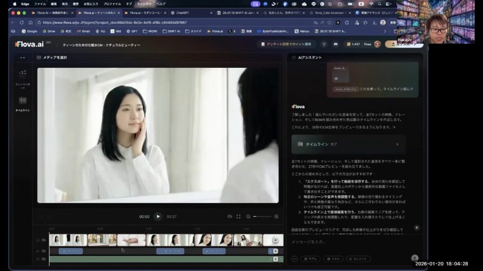Viewport: 483px width, 271px height.
Task: Click the message input field
Action: click(x=349, y=242)
